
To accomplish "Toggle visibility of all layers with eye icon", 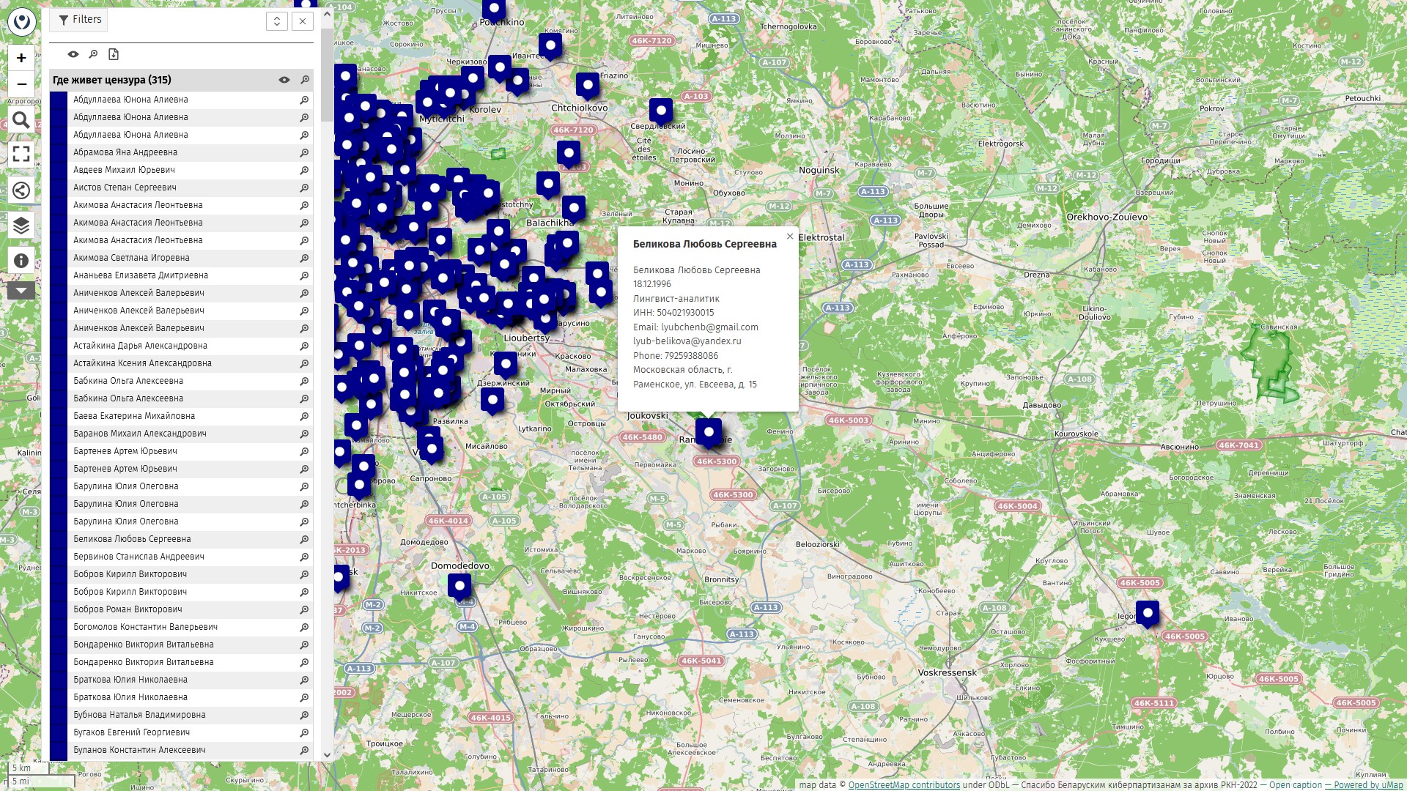I will [x=73, y=54].
